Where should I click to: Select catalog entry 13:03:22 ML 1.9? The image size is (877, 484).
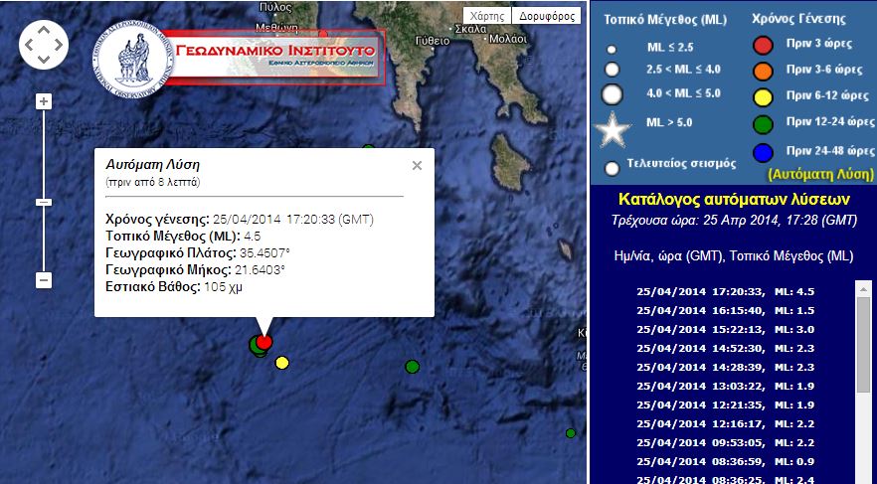pos(727,387)
